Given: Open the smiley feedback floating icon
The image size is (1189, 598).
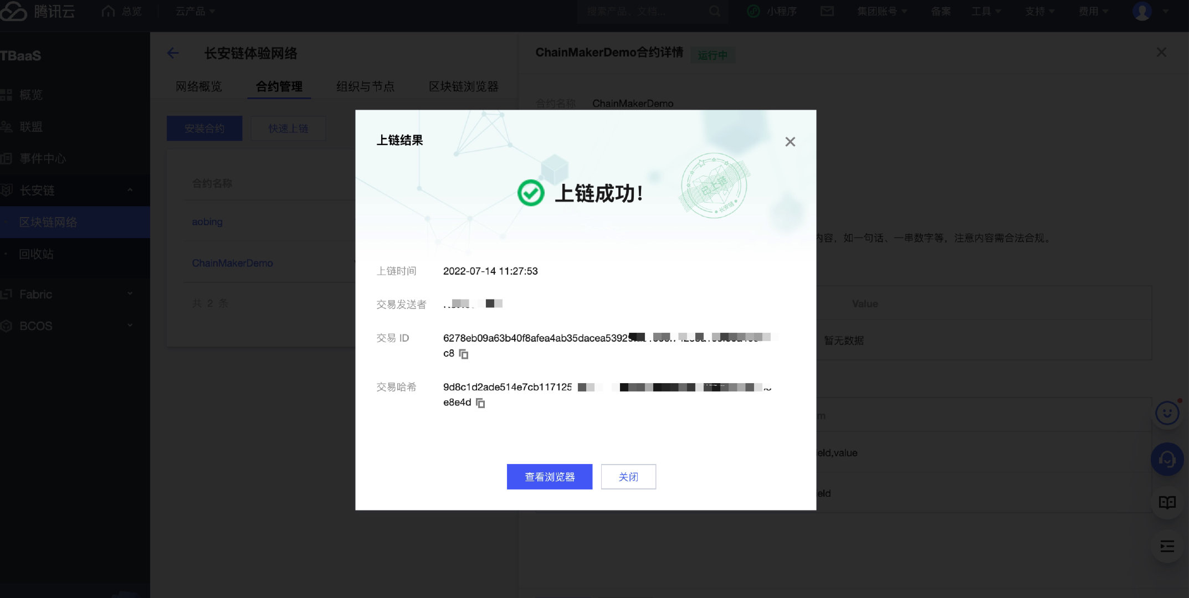Looking at the screenshot, I should [1167, 413].
